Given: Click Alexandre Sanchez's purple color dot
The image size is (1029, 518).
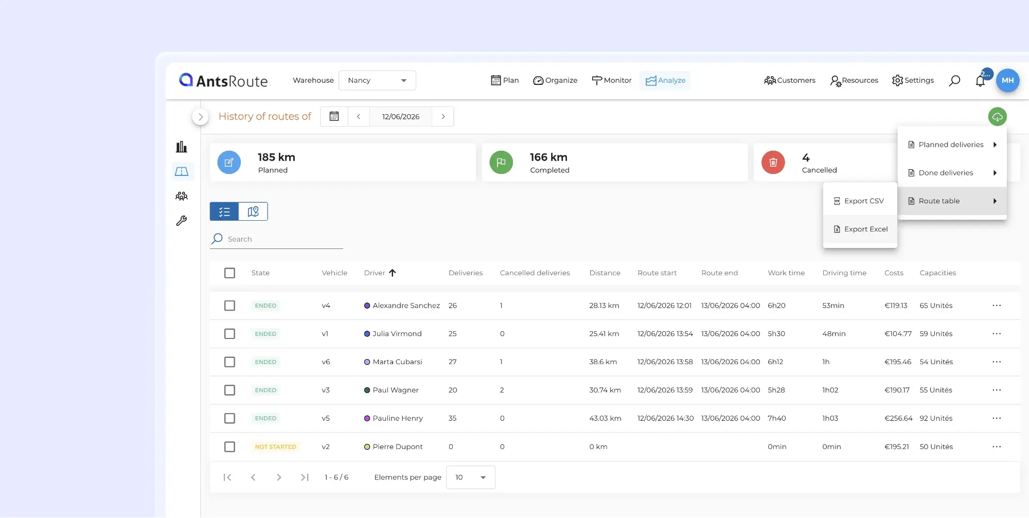Looking at the screenshot, I should [367, 306].
